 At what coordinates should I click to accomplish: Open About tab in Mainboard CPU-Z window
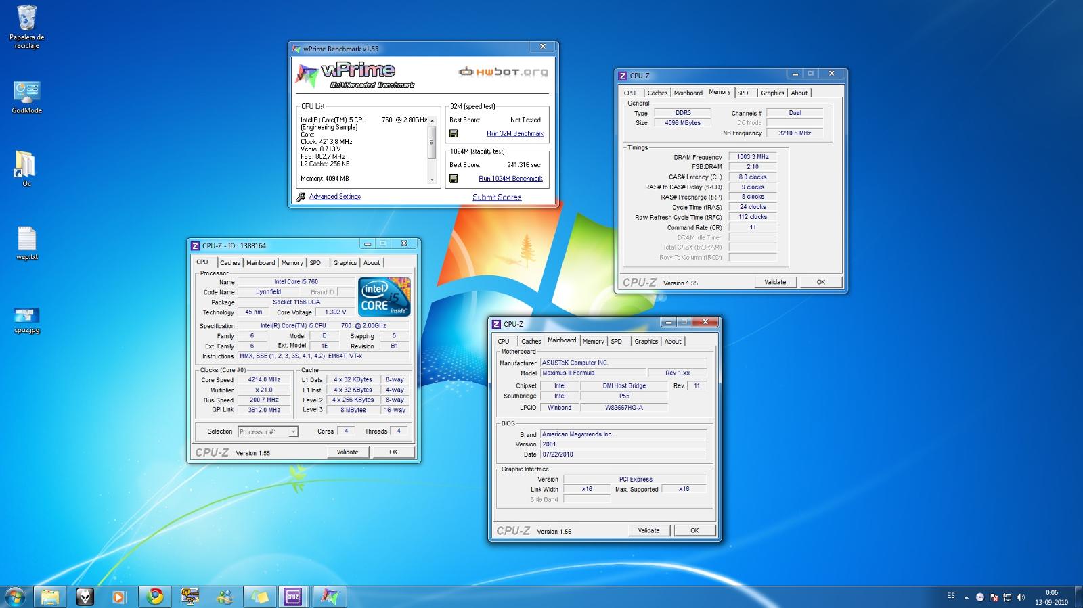pyautogui.click(x=673, y=342)
